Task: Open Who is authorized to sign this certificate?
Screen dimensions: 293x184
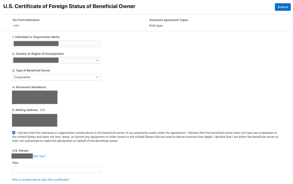Action: tap(41, 180)
